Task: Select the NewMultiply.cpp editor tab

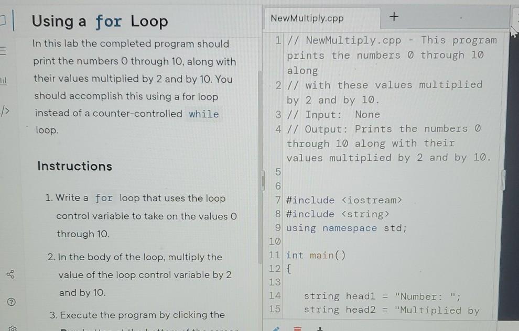Action: [x=307, y=18]
